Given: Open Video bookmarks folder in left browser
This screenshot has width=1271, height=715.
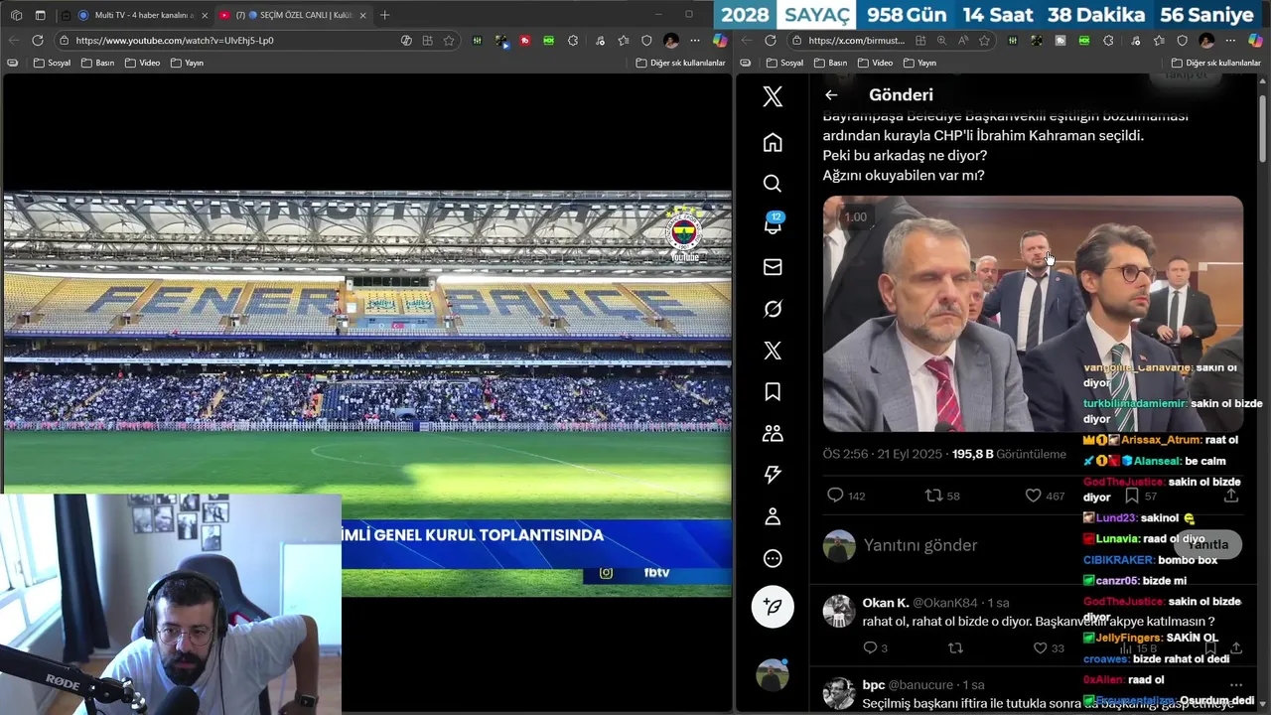Looking at the screenshot, I should point(142,63).
